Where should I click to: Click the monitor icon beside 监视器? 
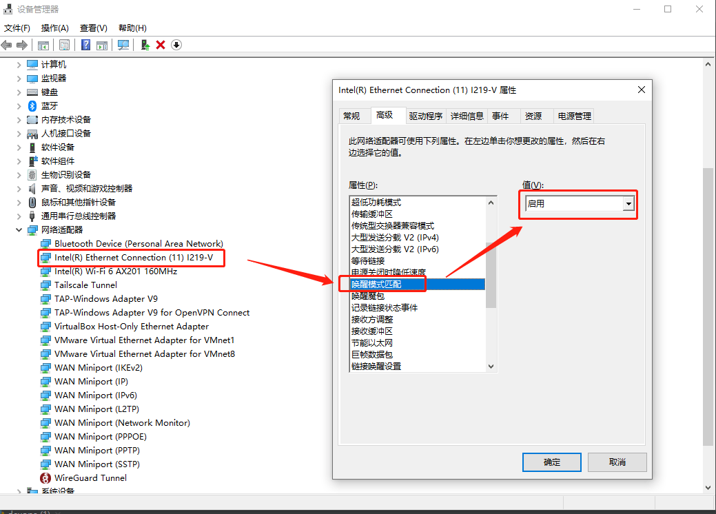pyautogui.click(x=32, y=79)
